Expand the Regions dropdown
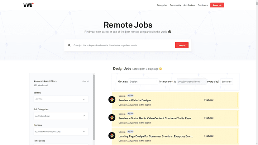 [x=61, y=132]
